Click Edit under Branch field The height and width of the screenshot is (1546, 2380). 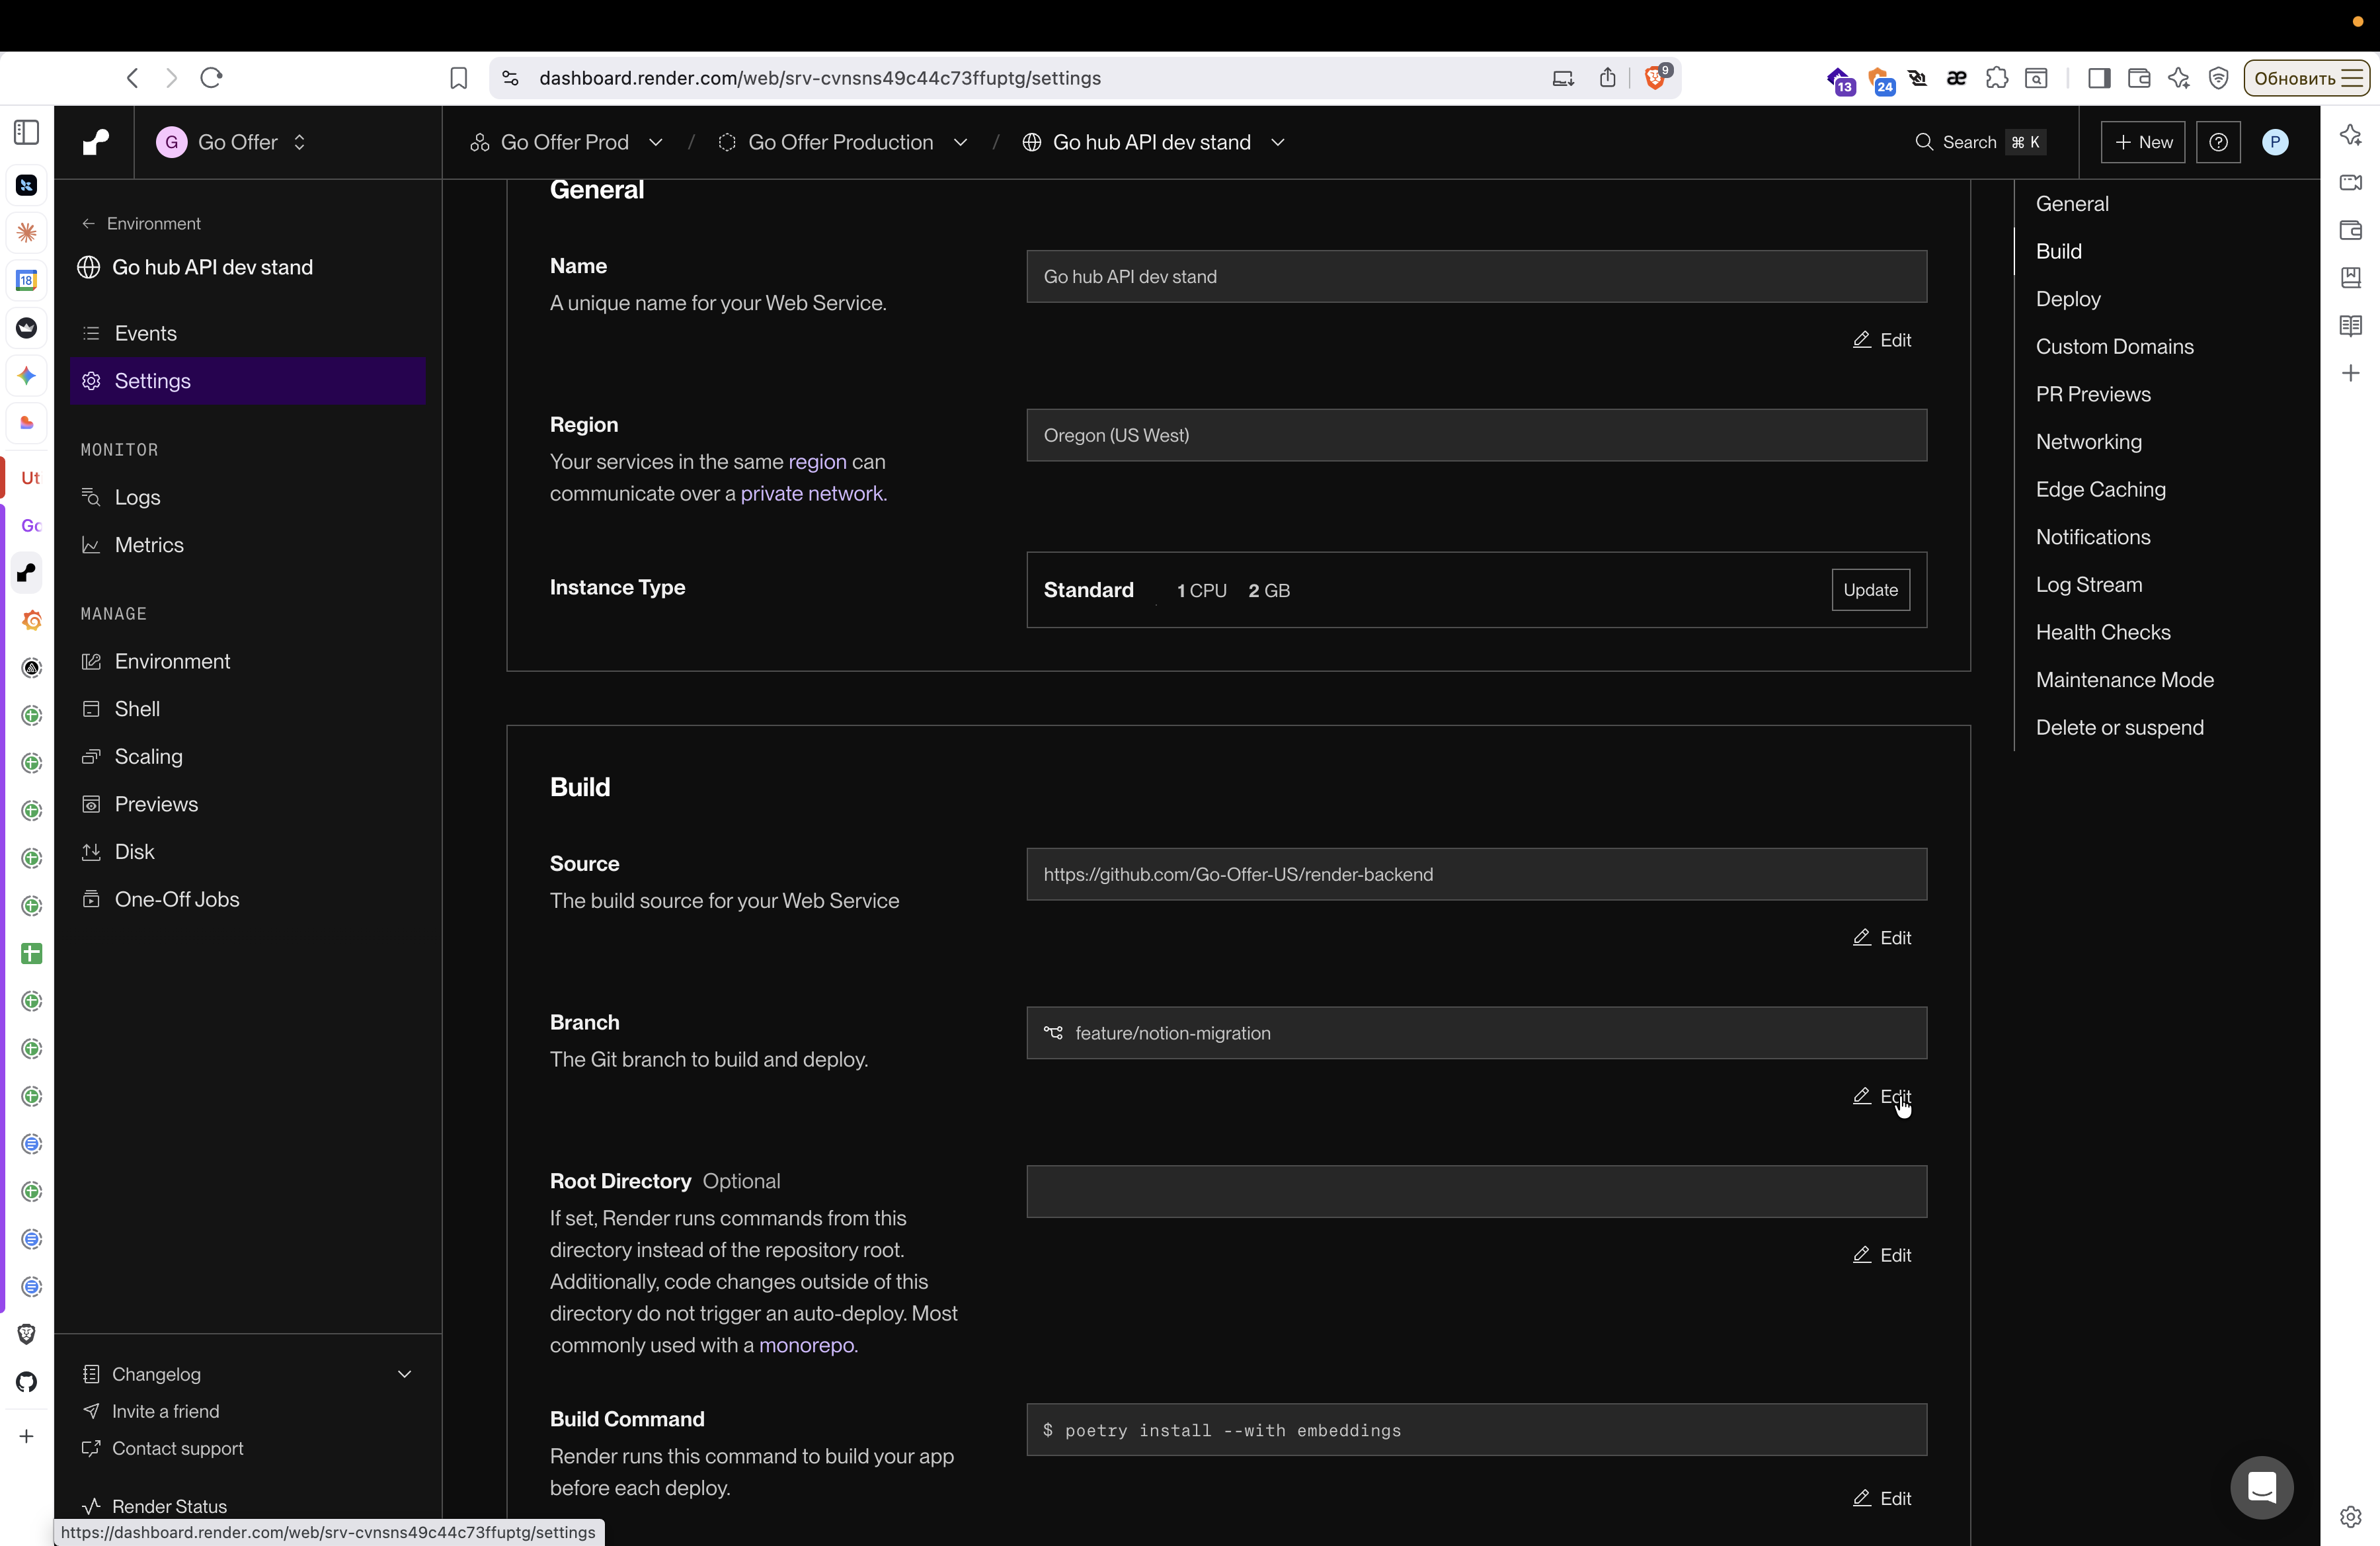(1881, 1096)
